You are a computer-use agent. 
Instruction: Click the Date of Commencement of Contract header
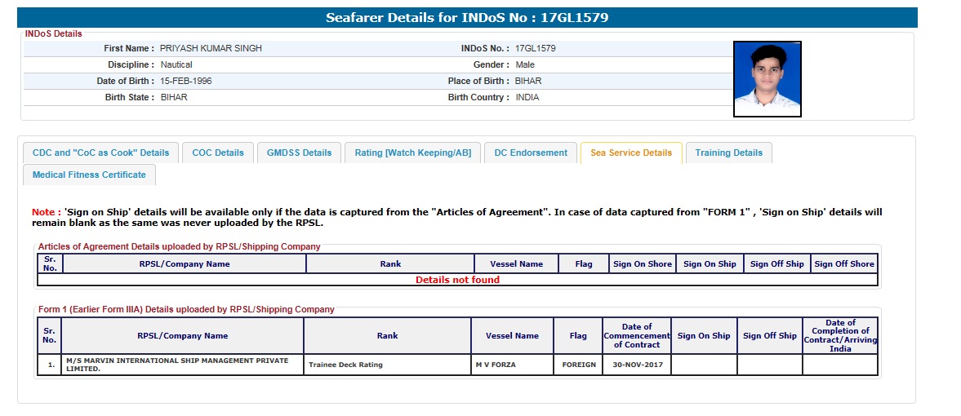pos(636,335)
